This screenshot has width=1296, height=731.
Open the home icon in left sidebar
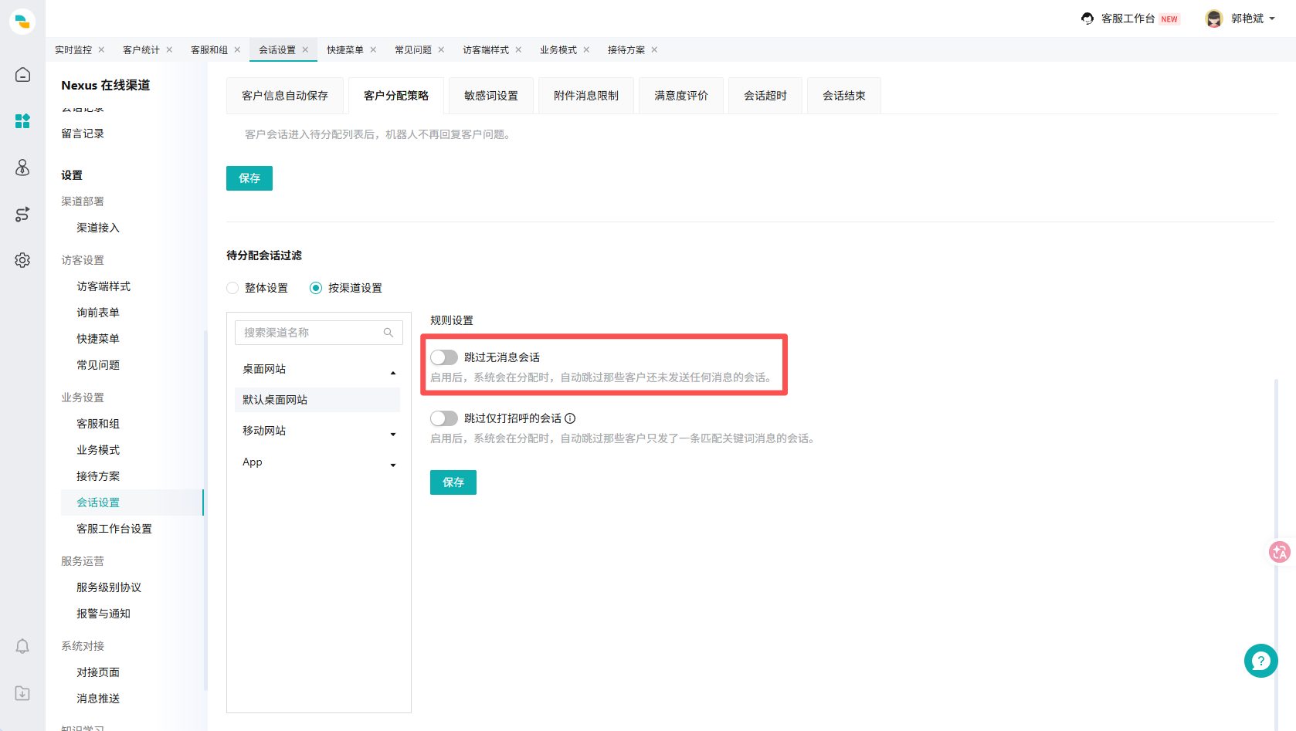pos(22,75)
